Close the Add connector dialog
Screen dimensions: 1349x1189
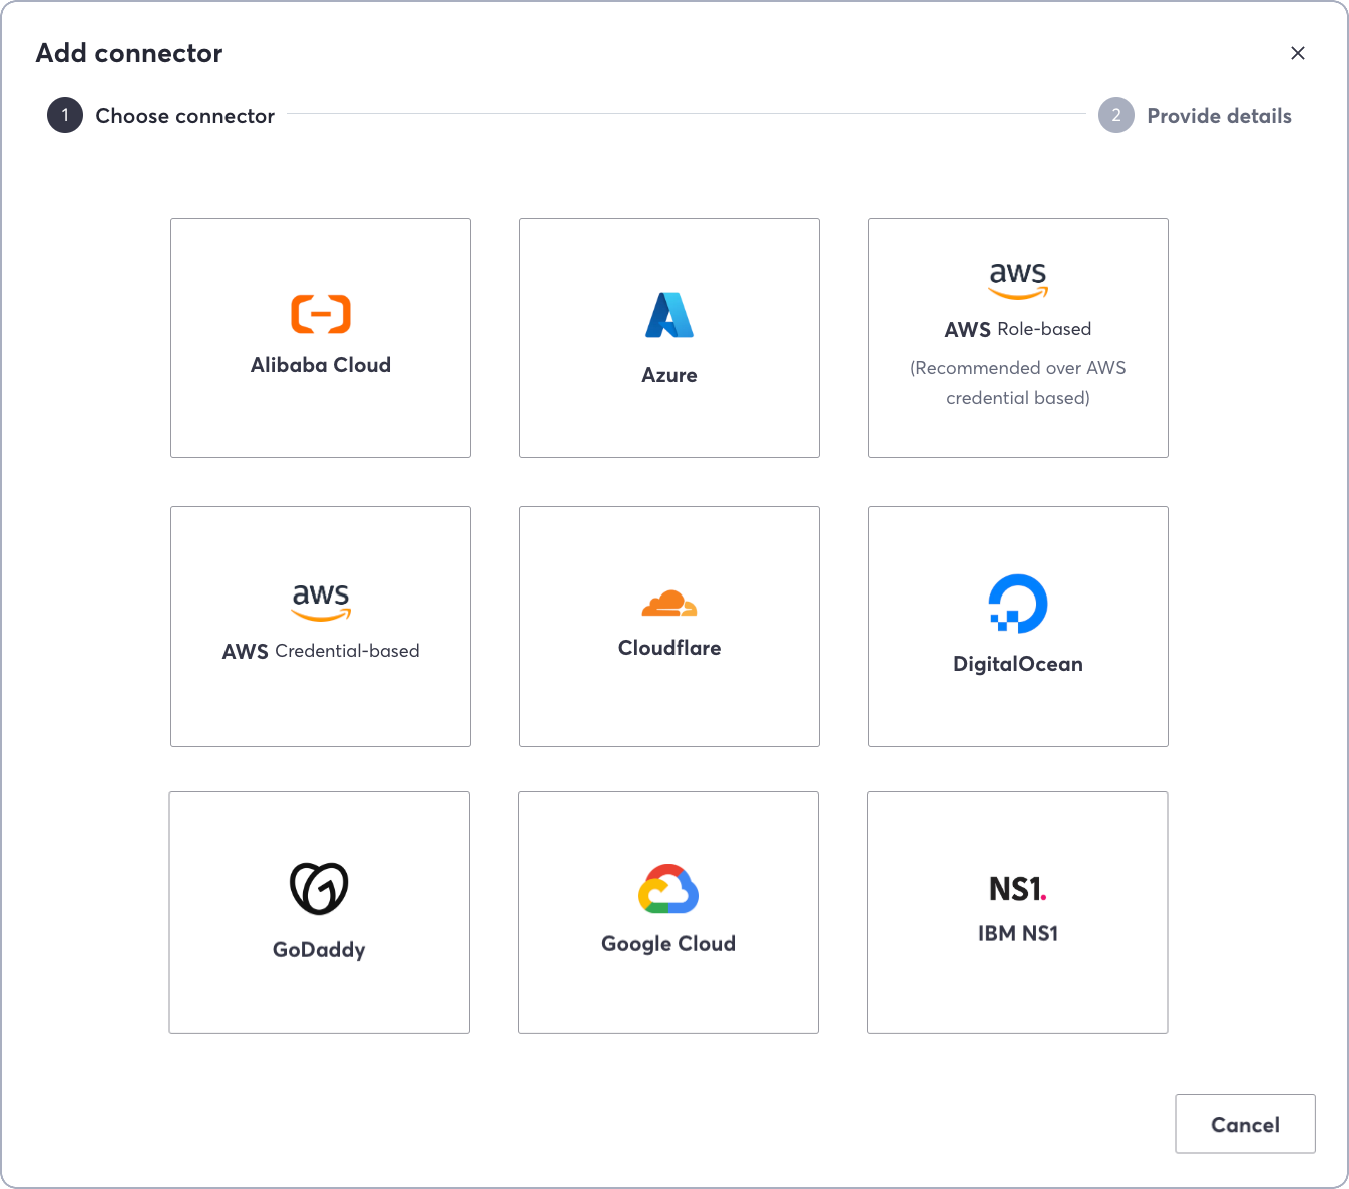[x=1297, y=54]
